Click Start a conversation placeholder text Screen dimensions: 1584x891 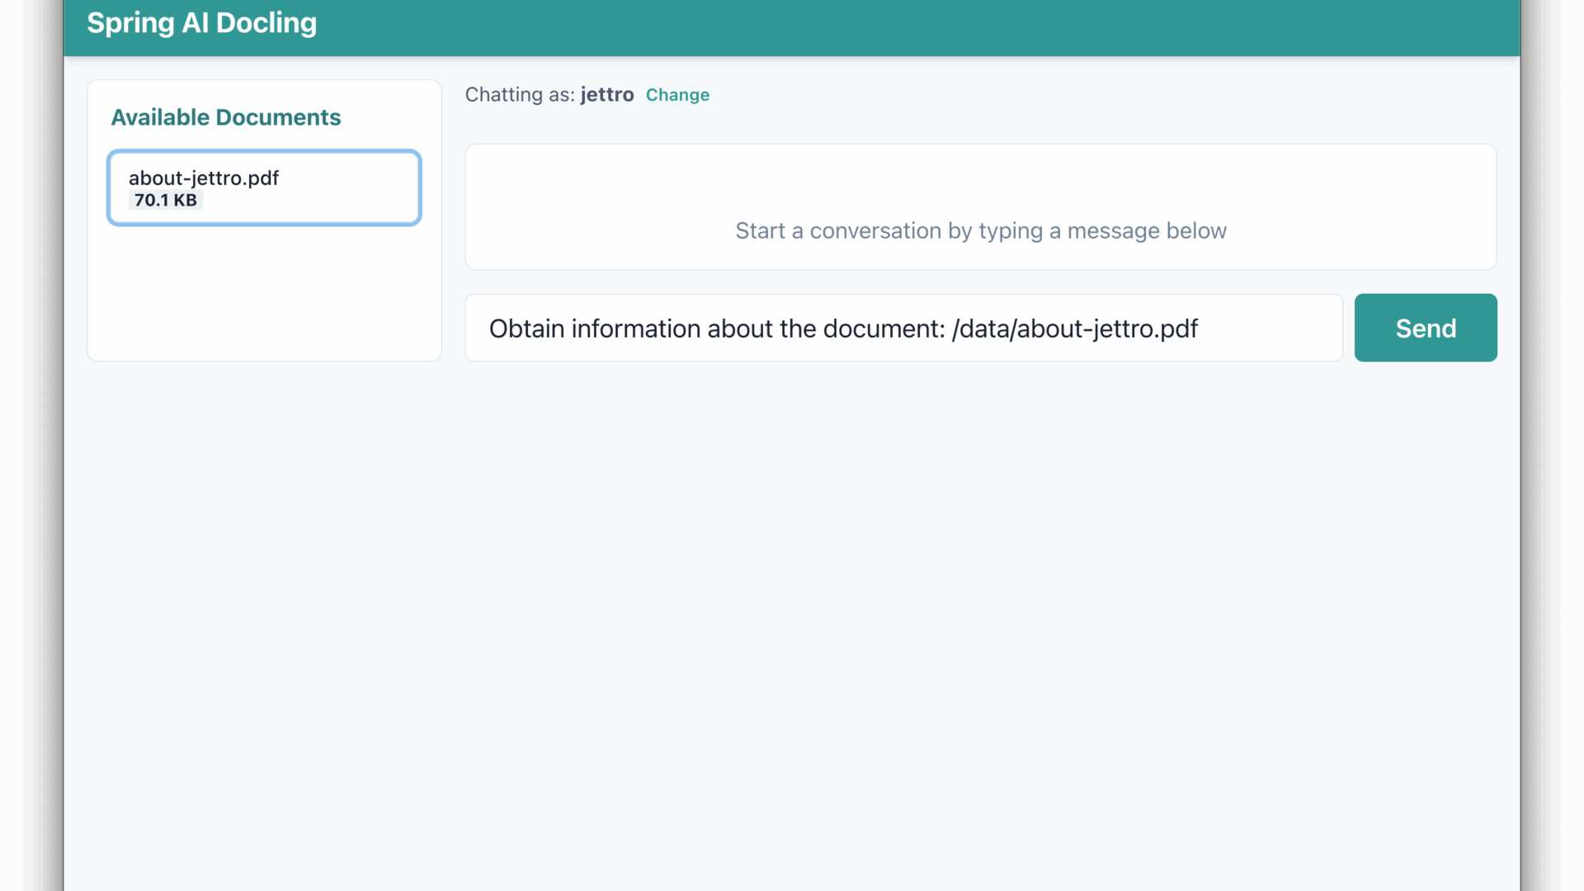[x=980, y=231]
